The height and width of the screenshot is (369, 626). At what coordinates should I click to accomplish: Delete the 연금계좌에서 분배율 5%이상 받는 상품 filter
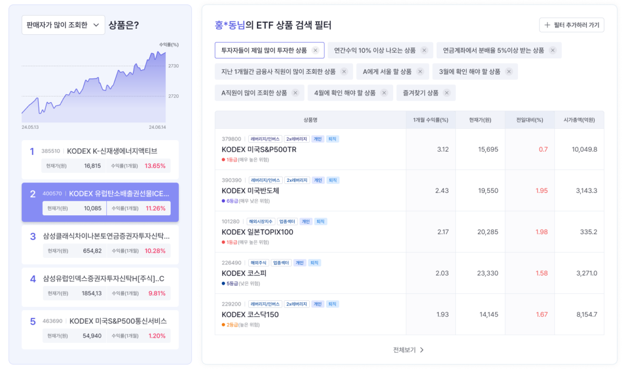[x=552, y=51]
